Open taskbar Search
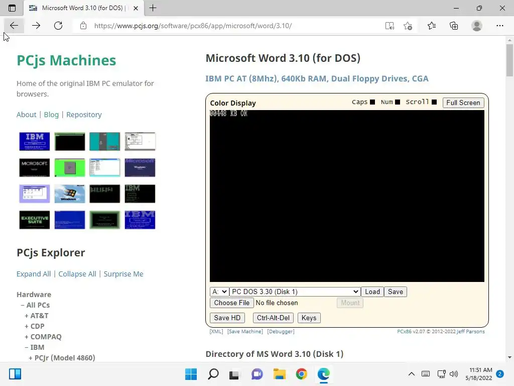 coord(213,374)
